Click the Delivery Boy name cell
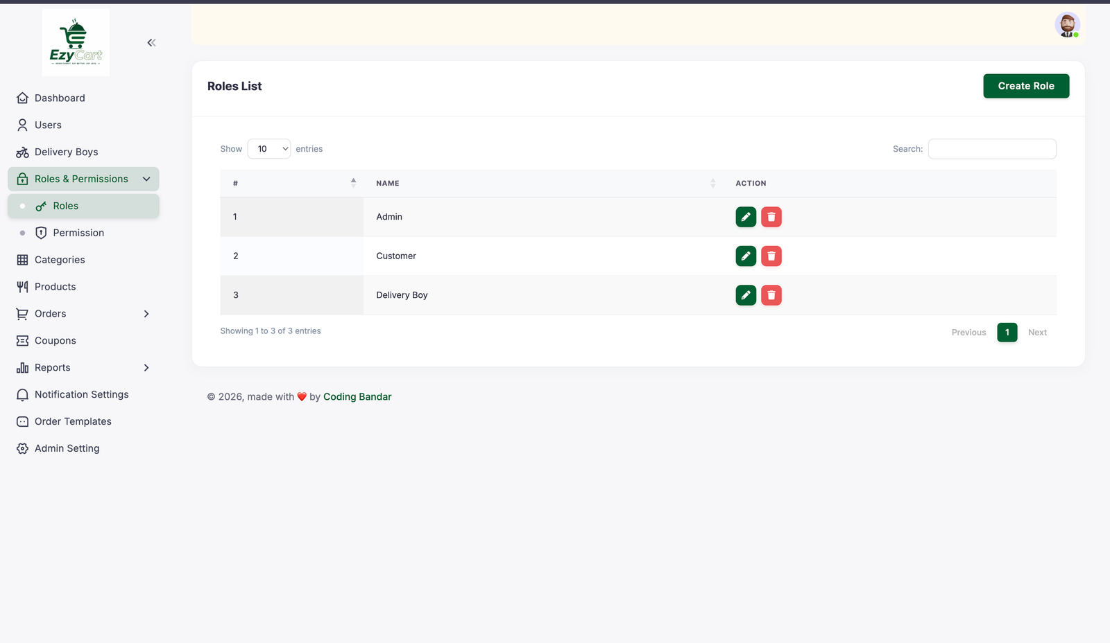Image resolution: width=1110 pixels, height=643 pixels. 543,295
